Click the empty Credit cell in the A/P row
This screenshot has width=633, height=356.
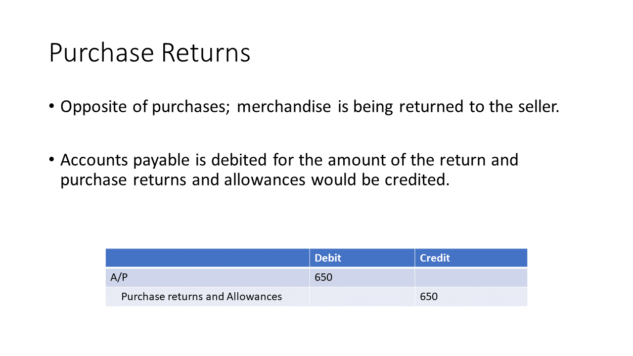coord(471,277)
